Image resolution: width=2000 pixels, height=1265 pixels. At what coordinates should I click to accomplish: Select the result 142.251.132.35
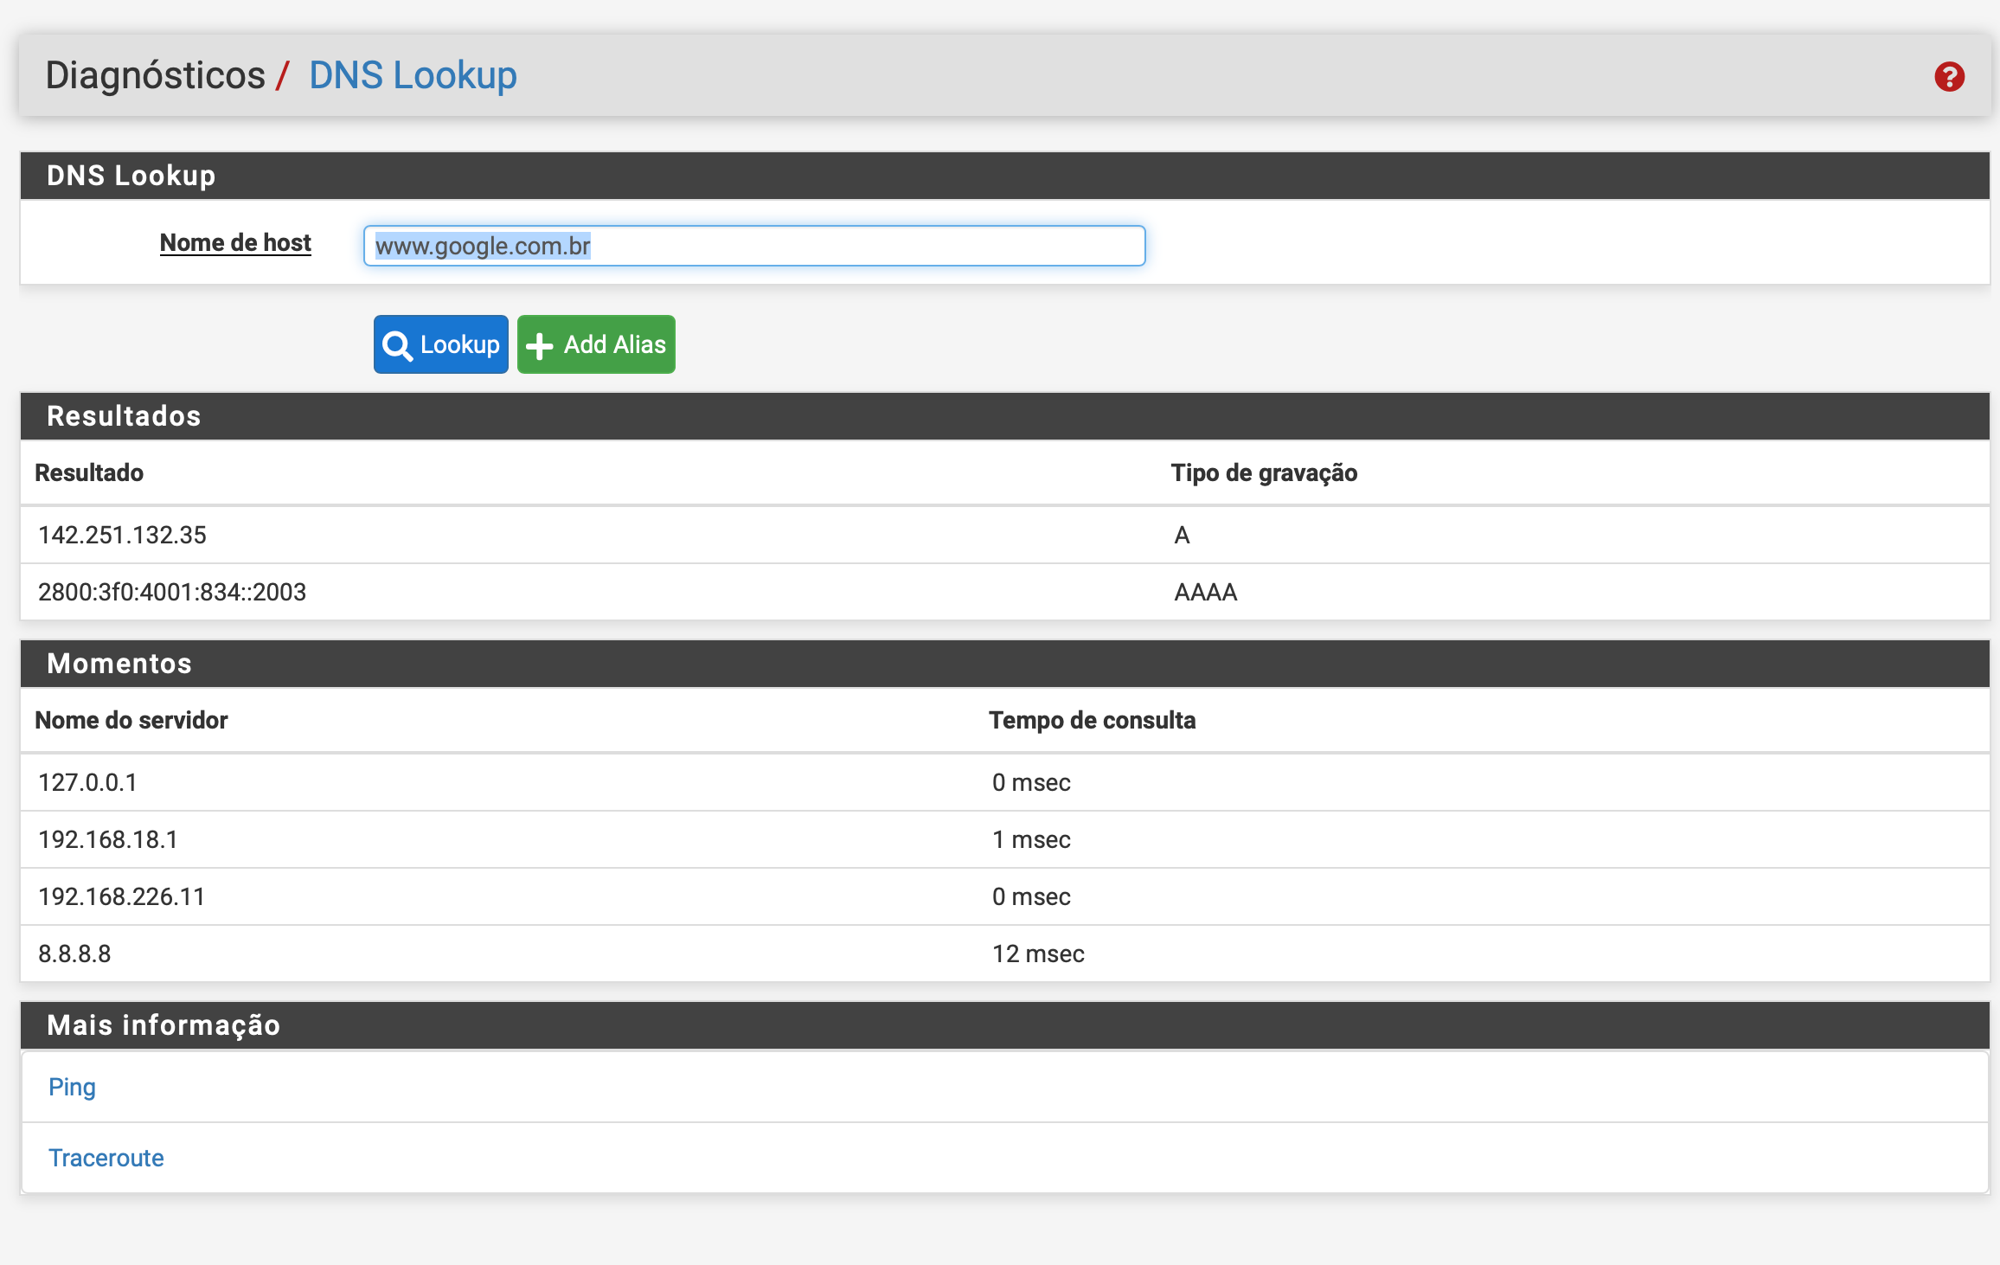point(123,535)
